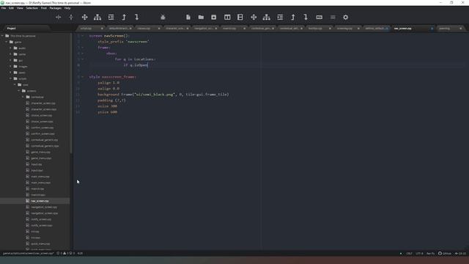This screenshot has width=469, height=264.
Task: Expand the images folder
Action: (x=11, y=67)
